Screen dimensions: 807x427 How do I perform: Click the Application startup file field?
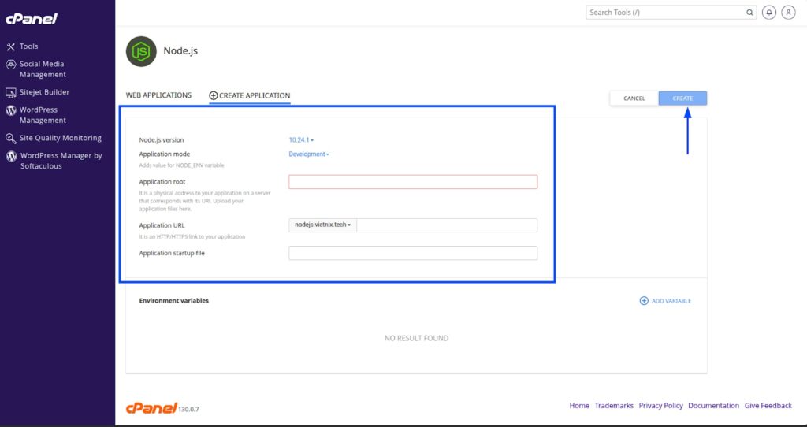pos(412,253)
